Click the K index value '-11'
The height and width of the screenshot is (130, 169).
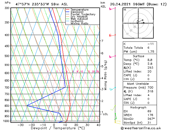point(150,44)
